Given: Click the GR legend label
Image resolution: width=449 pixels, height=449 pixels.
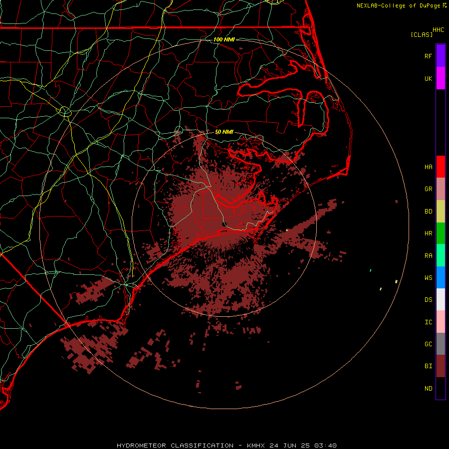Looking at the screenshot, I should (x=428, y=189).
